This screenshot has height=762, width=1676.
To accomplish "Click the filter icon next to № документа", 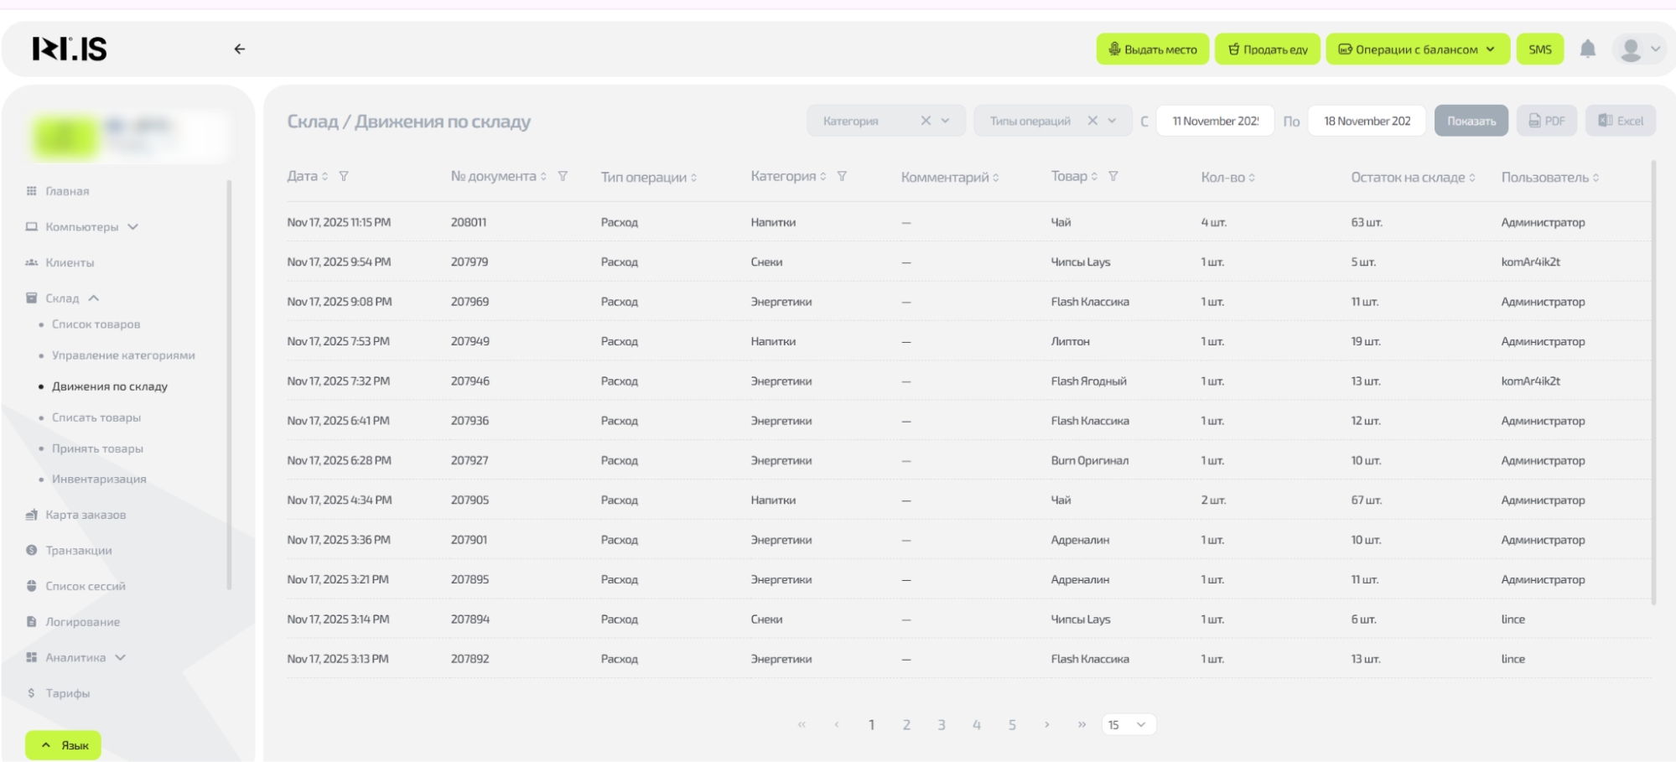I will 563,177.
